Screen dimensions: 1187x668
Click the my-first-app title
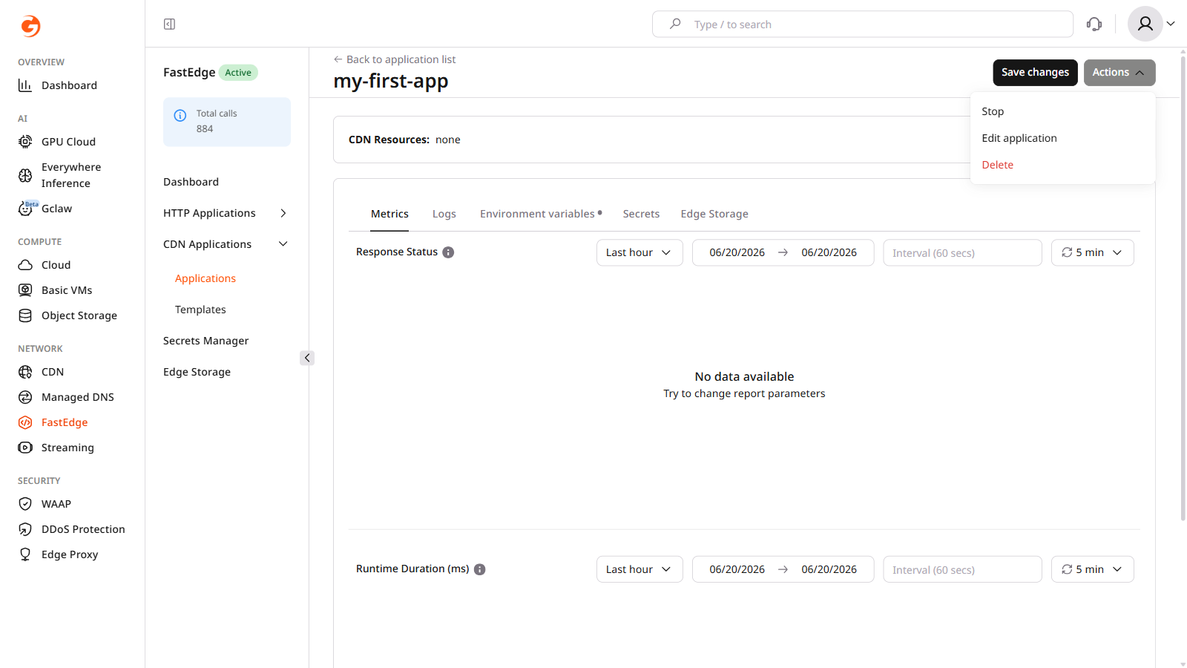click(391, 81)
